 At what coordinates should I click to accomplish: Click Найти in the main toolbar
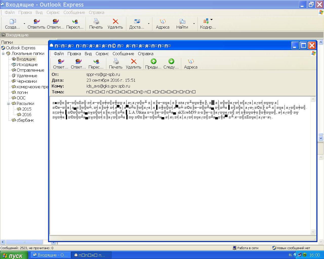(182, 24)
